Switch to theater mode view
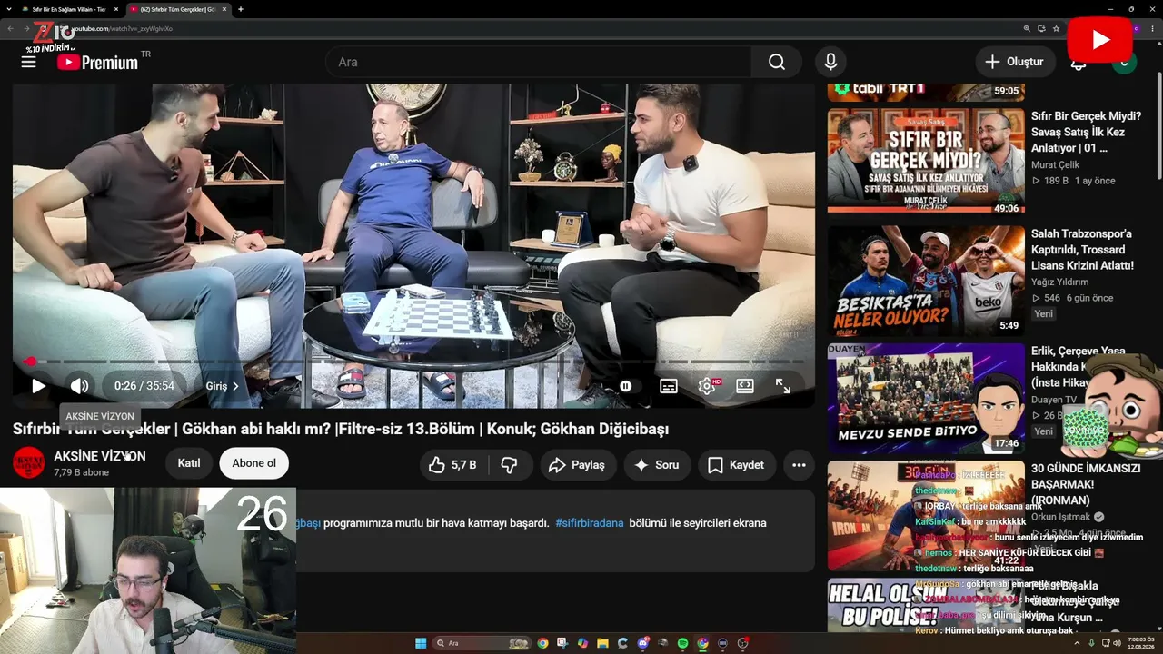 [745, 386]
